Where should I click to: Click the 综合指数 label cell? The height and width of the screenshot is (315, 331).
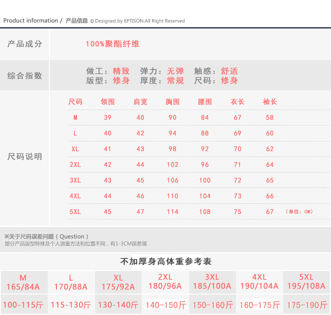coord(24,75)
